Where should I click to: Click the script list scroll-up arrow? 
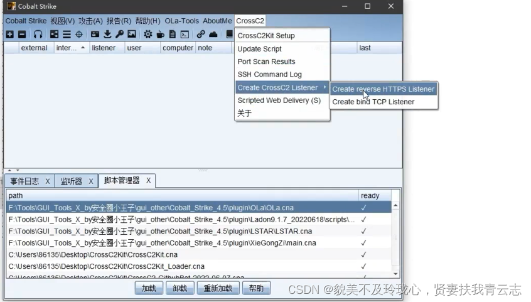[395, 206]
